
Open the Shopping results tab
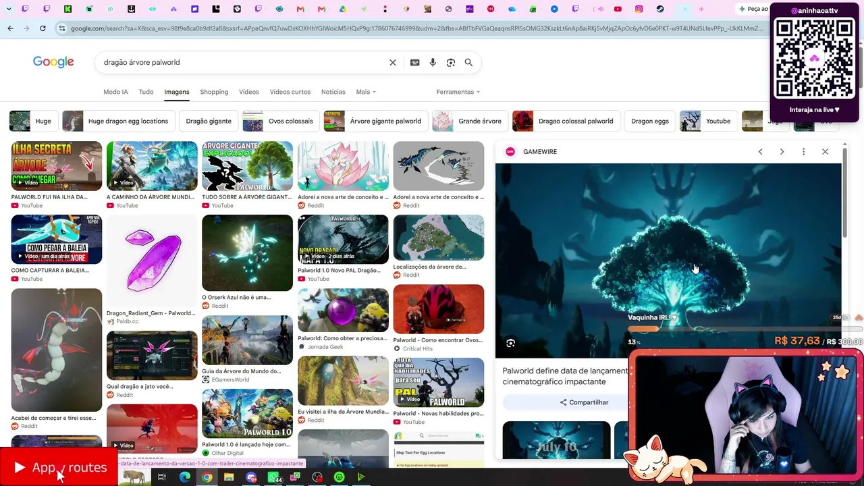click(214, 92)
